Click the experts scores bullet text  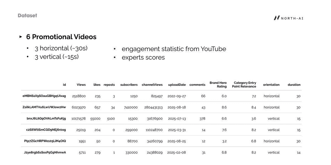click(143, 58)
